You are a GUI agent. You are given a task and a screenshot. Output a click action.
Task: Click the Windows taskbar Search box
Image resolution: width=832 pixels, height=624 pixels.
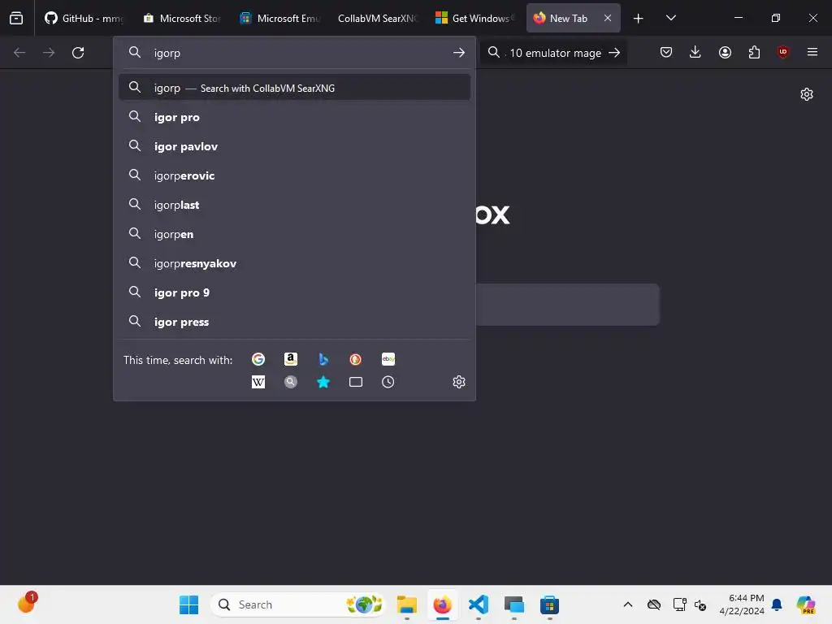(298, 604)
